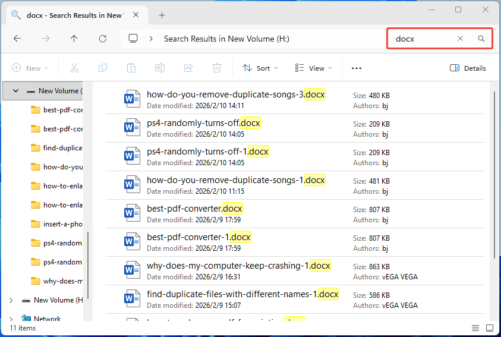Close the docx Search Results tab
Screen dimensions: 501x337
click(x=136, y=15)
